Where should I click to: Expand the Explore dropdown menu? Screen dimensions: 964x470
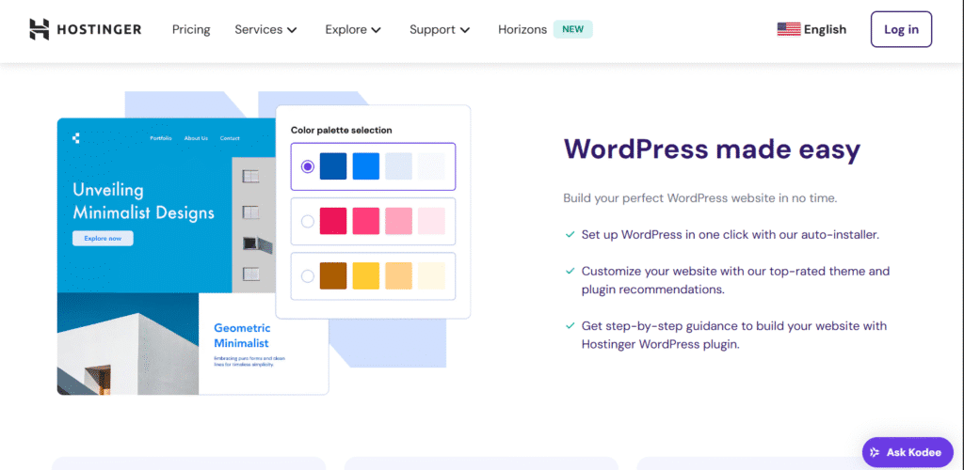tap(353, 29)
